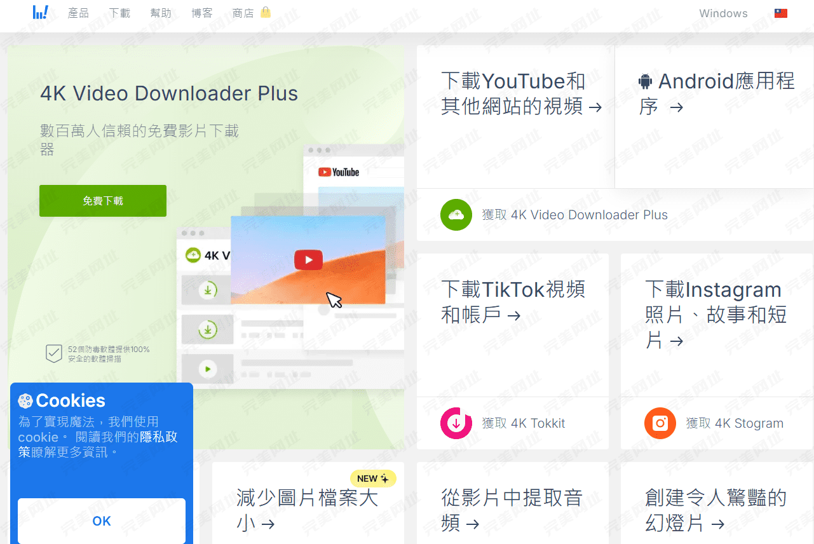Open the 商店 menu item
The width and height of the screenshot is (814, 544).
click(x=243, y=13)
